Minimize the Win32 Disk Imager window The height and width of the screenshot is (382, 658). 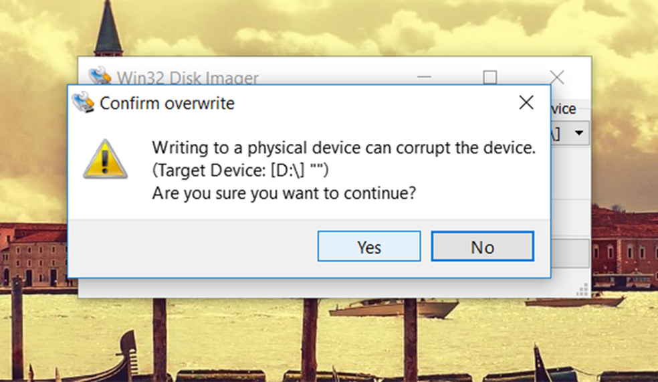(x=425, y=78)
